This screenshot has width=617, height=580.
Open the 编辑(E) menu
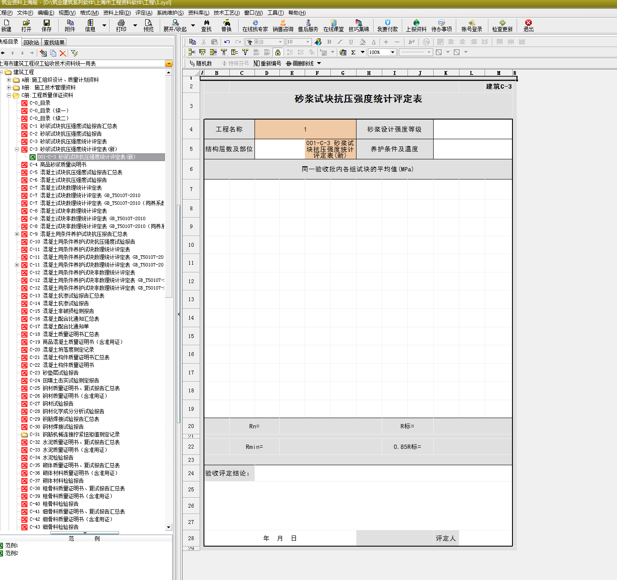pyautogui.click(x=46, y=12)
